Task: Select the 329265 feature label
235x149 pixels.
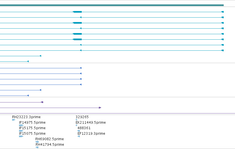Action: [82, 117]
